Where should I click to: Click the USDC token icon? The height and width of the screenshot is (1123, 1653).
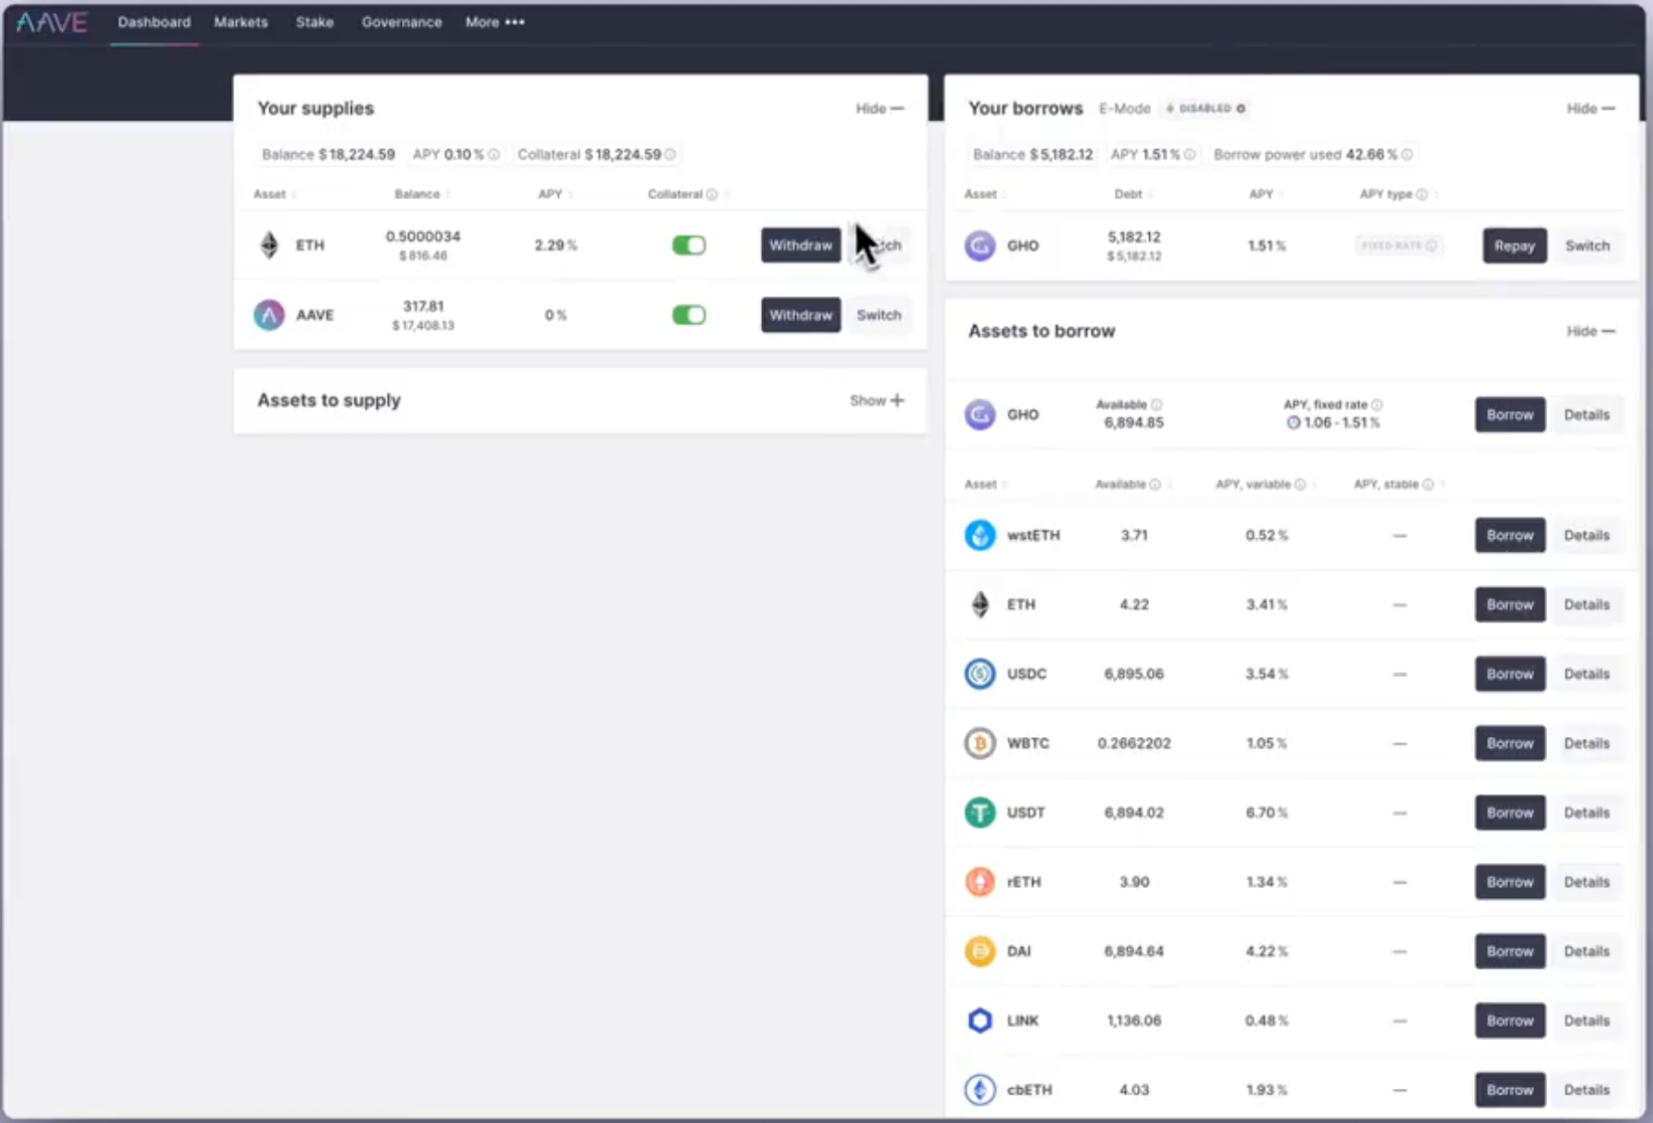pyautogui.click(x=979, y=673)
